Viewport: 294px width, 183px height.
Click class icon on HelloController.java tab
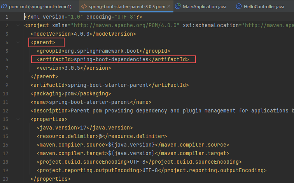(238, 6)
